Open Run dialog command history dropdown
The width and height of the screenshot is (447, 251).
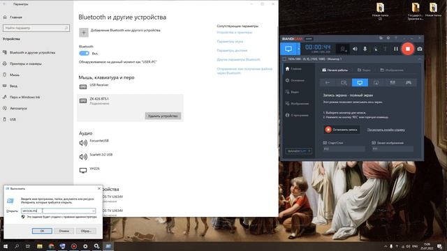(x=94, y=211)
